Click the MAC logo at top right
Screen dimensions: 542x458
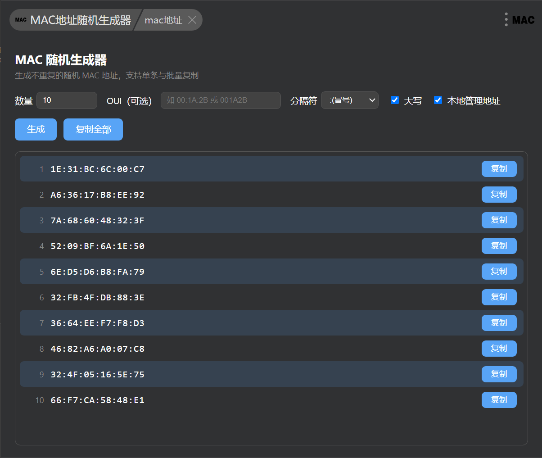pyautogui.click(x=524, y=20)
